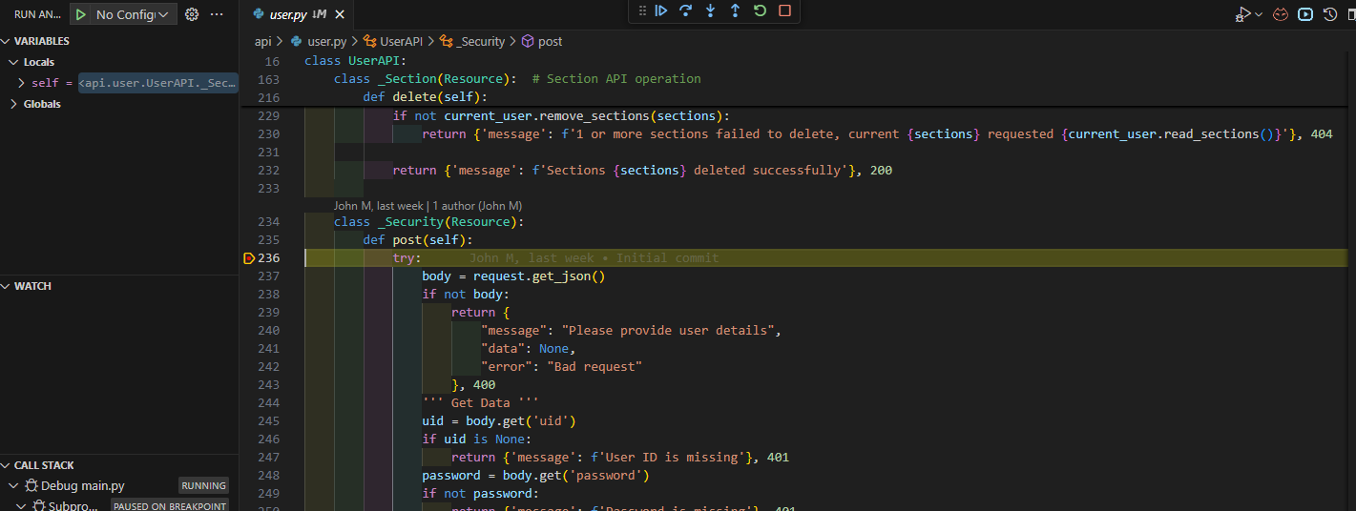Open Run and Debug more actions menu
This screenshot has width=1356, height=511.
coord(217,14)
